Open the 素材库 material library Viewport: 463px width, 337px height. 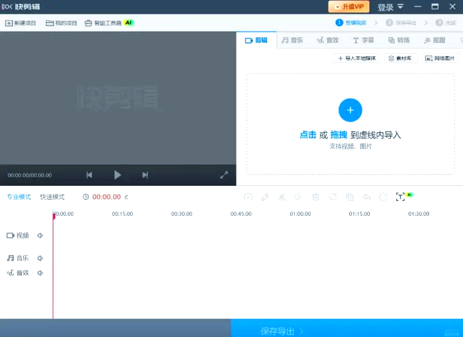pyautogui.click(x=400, y=58)
